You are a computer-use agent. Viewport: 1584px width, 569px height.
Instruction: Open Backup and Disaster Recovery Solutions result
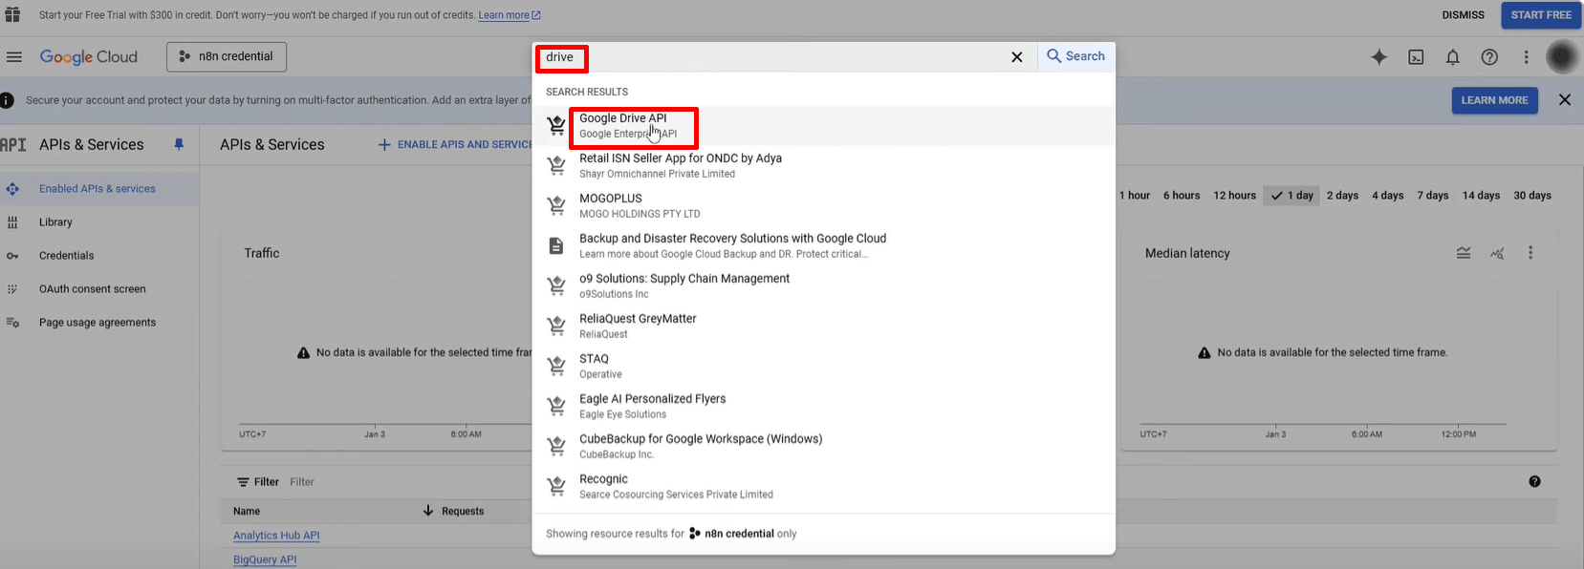point(823,246)
